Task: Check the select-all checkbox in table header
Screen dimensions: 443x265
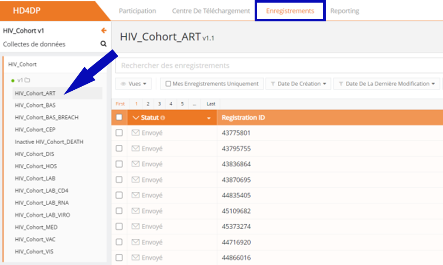Action: point(119,117)
